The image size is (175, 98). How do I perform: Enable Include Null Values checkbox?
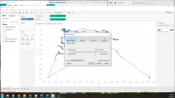[98, 60]
